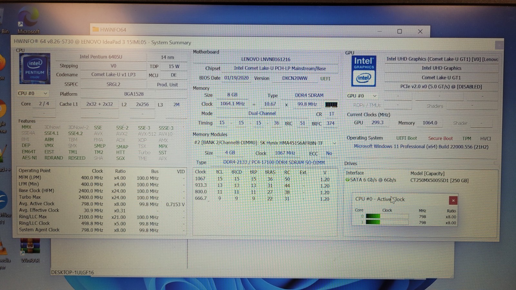Open the WinRAR desktop shortcut

[x=30, y=251]
